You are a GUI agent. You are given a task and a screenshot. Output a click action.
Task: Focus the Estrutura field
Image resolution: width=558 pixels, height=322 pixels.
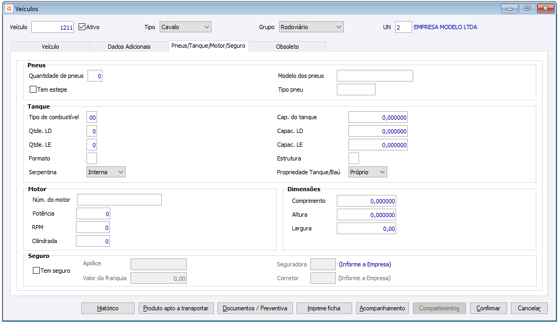(354, 158)
